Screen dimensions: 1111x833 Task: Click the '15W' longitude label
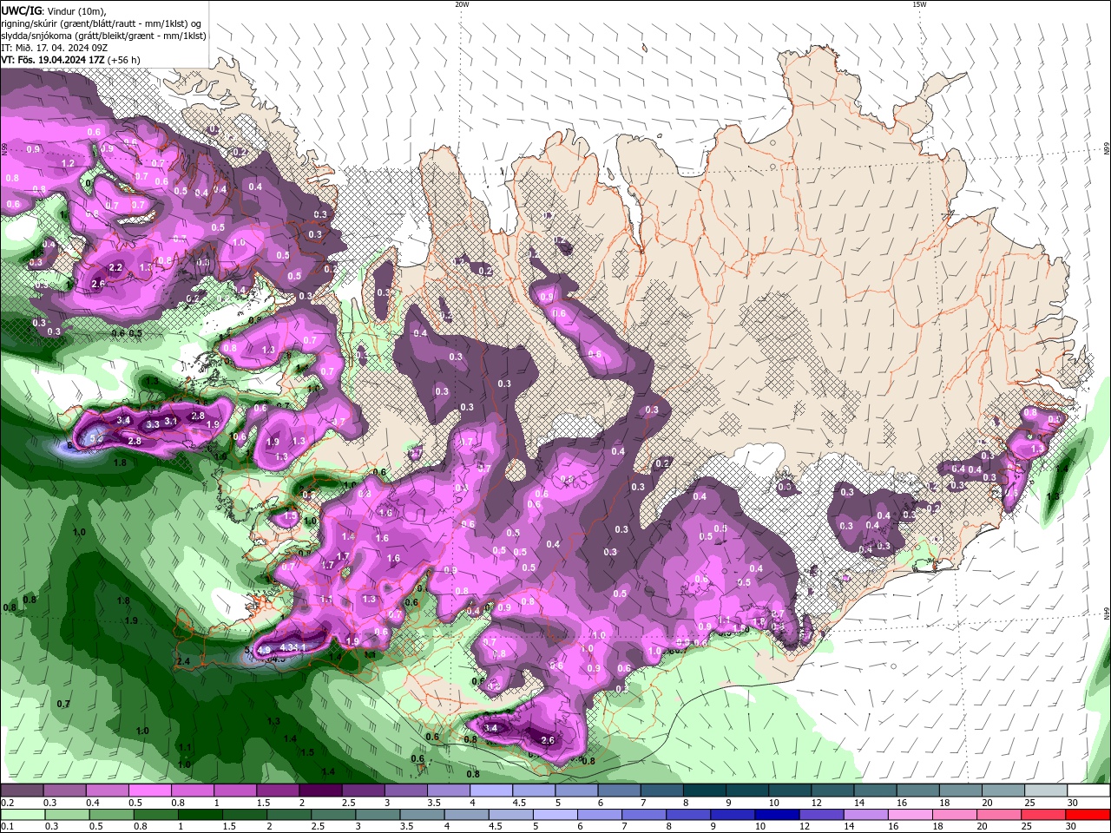(x=918, y=4)
